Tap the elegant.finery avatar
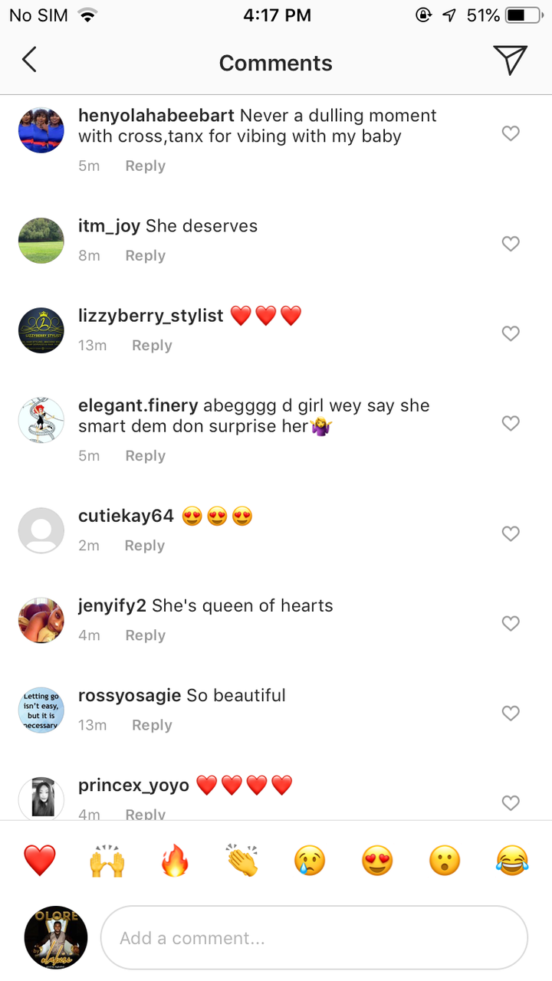This screenshot has width=552, height=981. click(x=41, y=420)
